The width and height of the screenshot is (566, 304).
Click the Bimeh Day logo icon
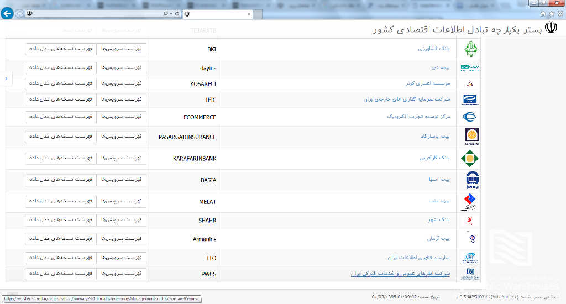click(x=470, y=67)
